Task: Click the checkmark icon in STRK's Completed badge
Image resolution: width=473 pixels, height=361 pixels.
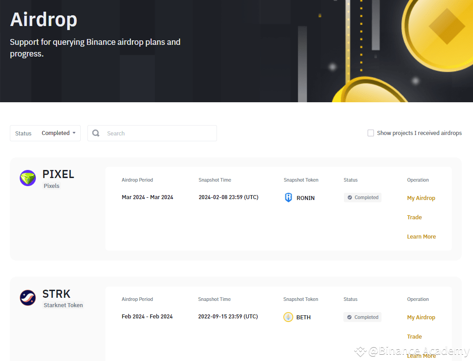Action: tap(351, 317)
